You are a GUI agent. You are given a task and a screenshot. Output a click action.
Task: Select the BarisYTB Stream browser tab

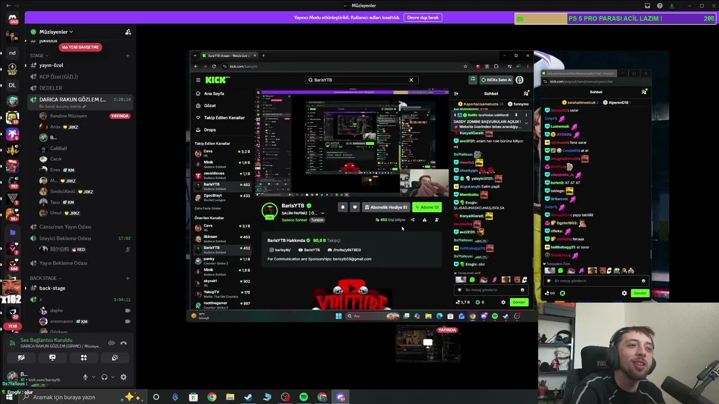click(x=229, y=56)
